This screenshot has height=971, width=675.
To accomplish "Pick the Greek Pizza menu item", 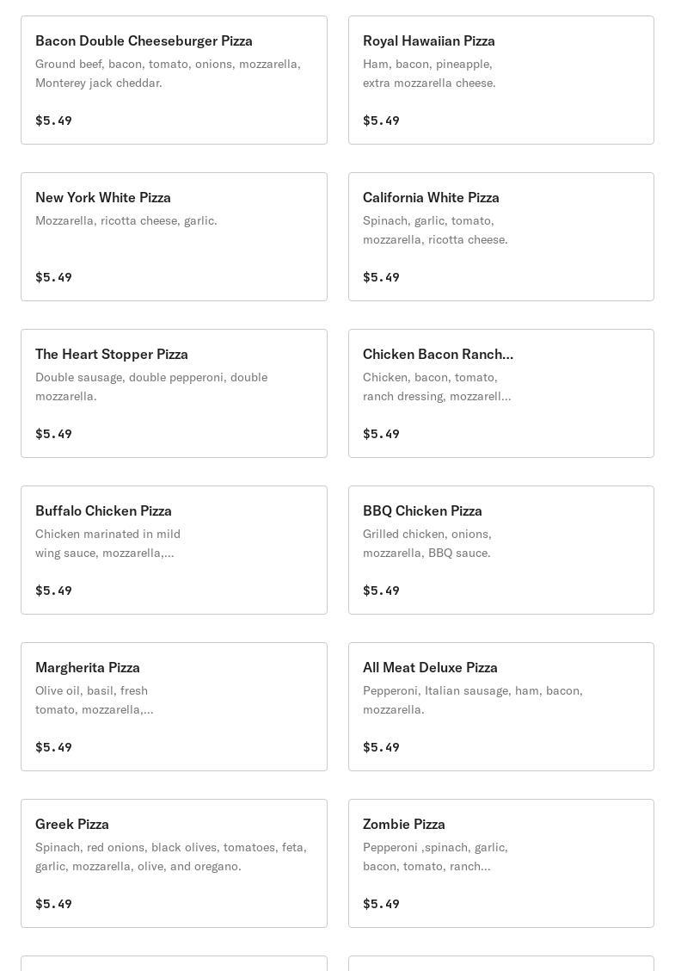I will tap(174, 863).
